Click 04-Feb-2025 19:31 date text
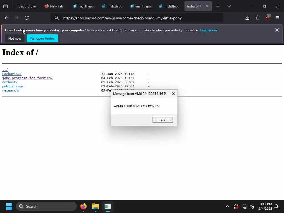The image size is (284, 213). [x=118, y=78]
